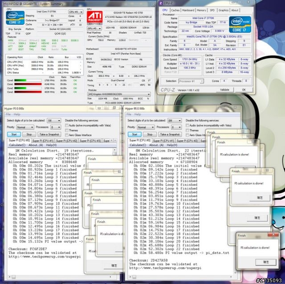Screen dimensions: 285x284
Task: Switch to the Mainboard tab in CPU-Z
Action: (188, 10)
